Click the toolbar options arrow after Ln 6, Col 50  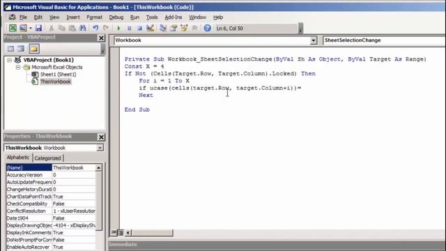[x=300, y=29]
